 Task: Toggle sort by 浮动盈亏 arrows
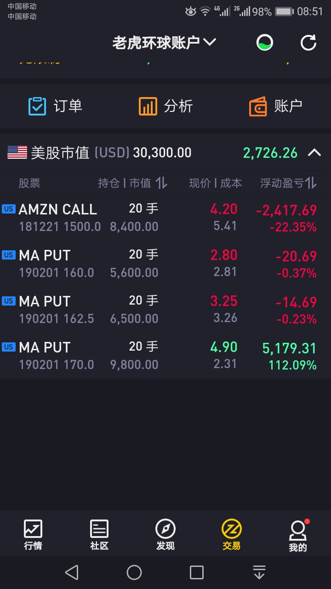coord(311,183)
